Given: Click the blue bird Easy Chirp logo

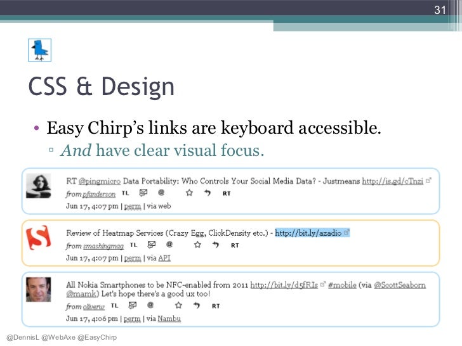Looking at the screenshot, I should (39, 50).
